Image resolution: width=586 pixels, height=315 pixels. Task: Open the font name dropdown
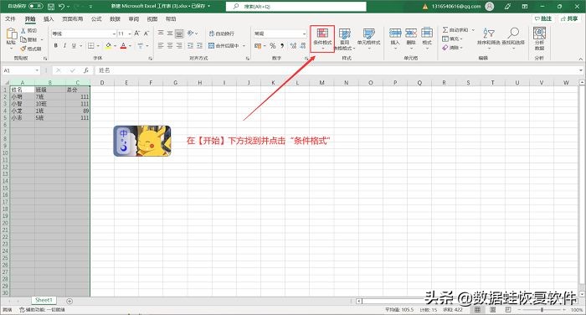(x=114, y=34)
